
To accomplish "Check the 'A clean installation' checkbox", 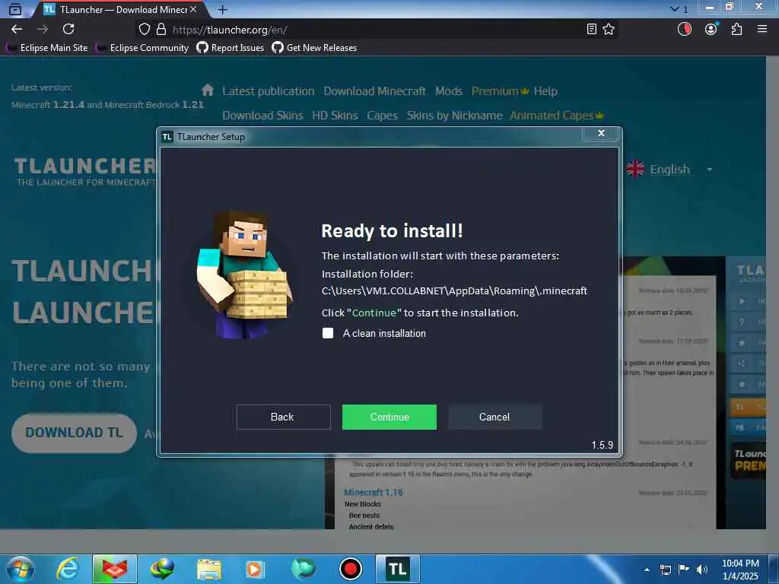I will pyautogui.click(x=328, y=333).
